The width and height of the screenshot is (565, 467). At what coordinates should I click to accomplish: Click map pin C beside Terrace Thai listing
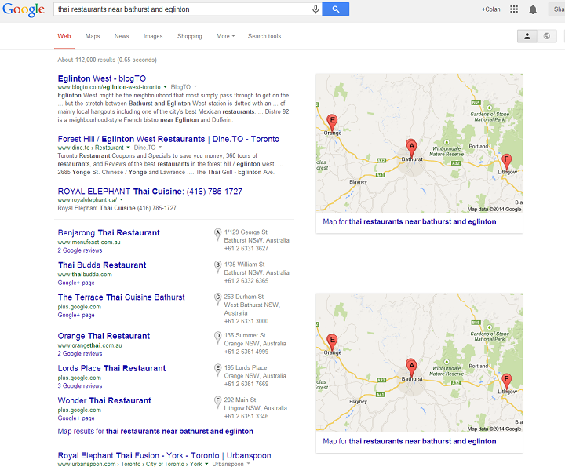pos(217,299)
